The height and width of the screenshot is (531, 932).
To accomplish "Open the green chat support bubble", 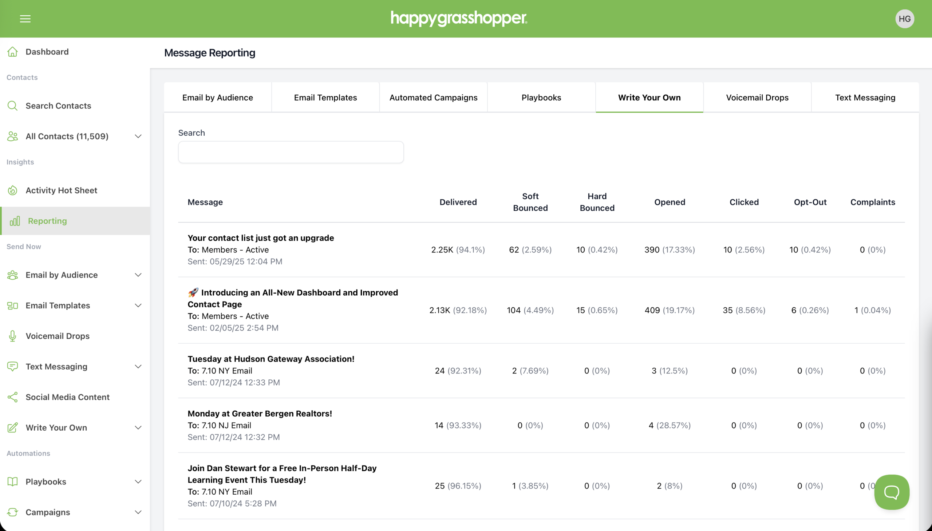I will click(891, 492).
